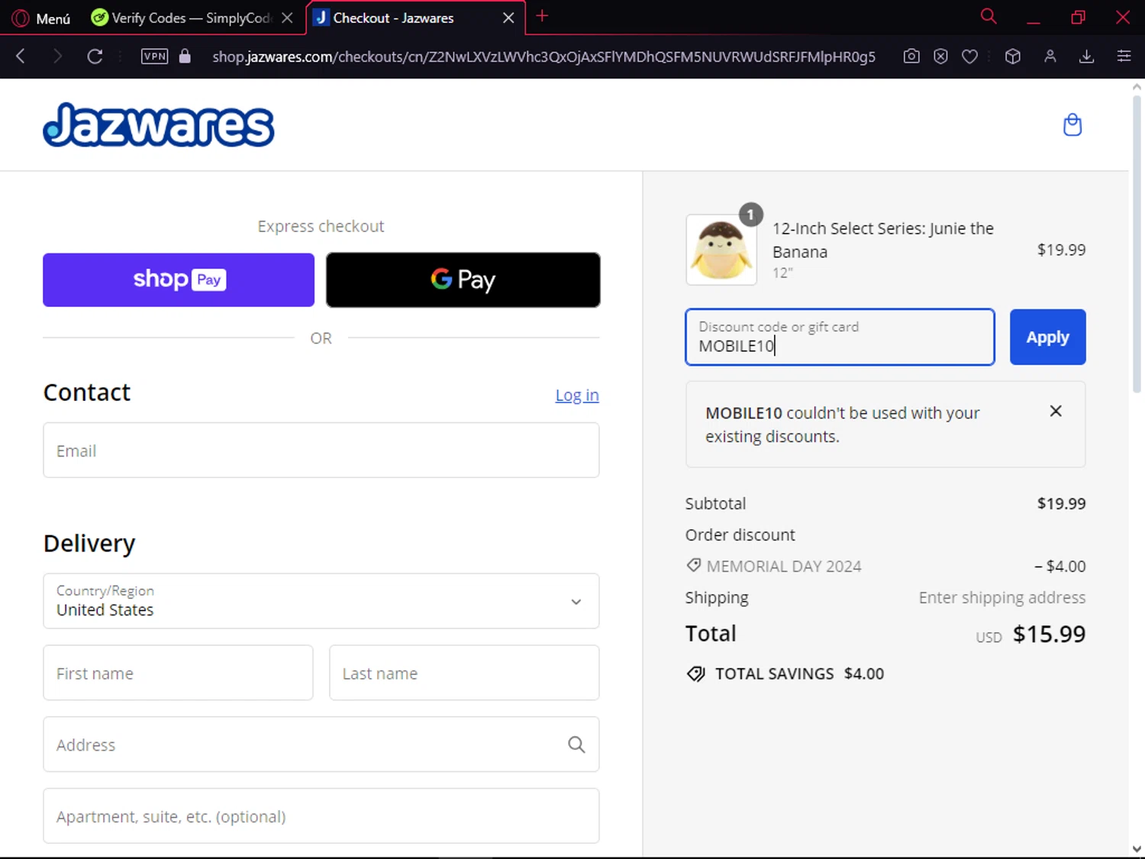1145x859 pixels.
Task: Open the Opera Menú button
Action: (41, 18)
